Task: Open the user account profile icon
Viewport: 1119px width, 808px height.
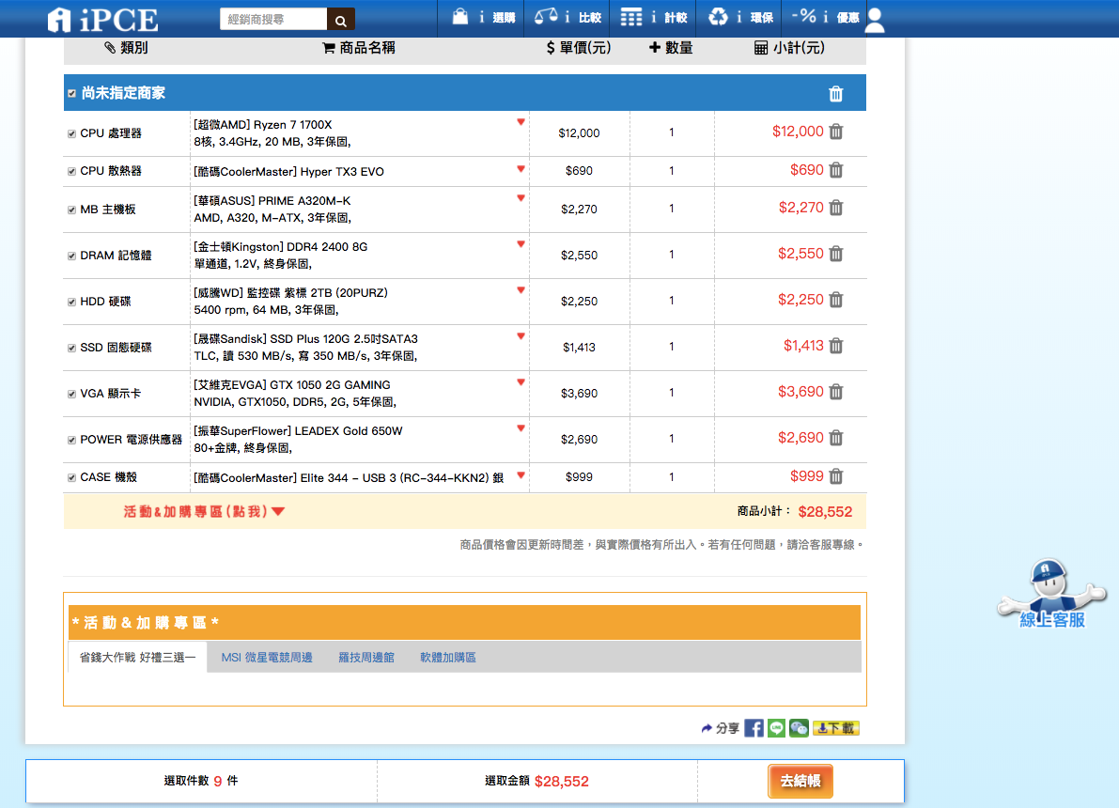Action: [x=874, y=20]
